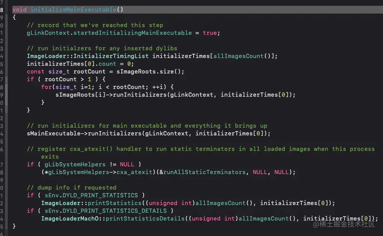Image resolution: width=383 pixels, height=236 pixels.
Task: Click sImageRoots.size() call
Action: [150, 72]
